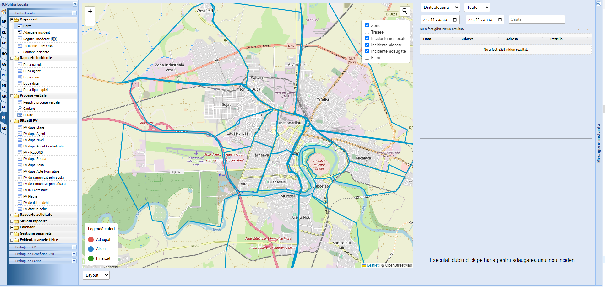Open calendar picker of second date field
The width and height of the screenshot is (605, 287).
click(500, 20)
